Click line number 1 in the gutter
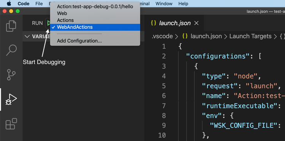Image resolution: width=285 pixels, height=141 pixels. coord(164,47)
